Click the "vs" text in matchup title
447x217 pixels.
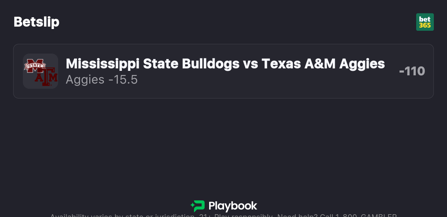(251, 64)
